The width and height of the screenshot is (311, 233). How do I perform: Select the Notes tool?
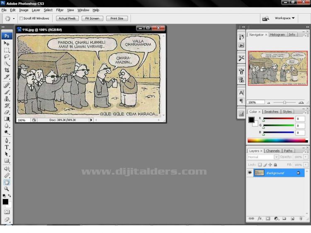click(7, 169)
